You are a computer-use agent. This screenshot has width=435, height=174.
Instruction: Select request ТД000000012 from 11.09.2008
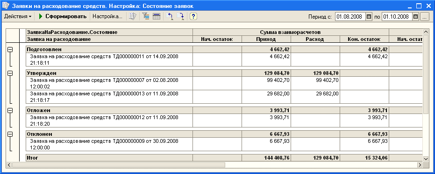click(x=109, y=120)
